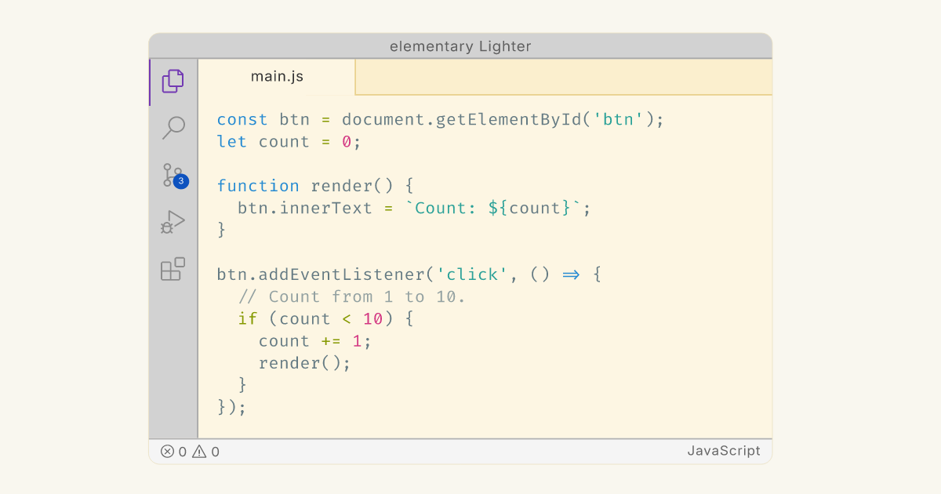
Task: Open the Search magnifier icon
Action: [173, 127]
